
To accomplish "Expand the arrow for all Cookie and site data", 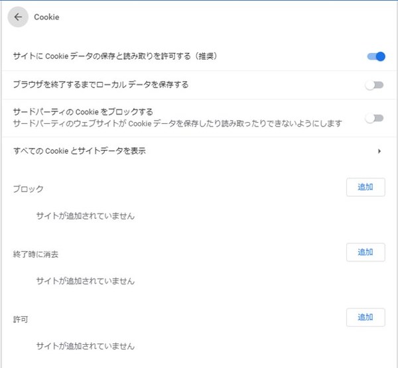I will click(379, 151).
